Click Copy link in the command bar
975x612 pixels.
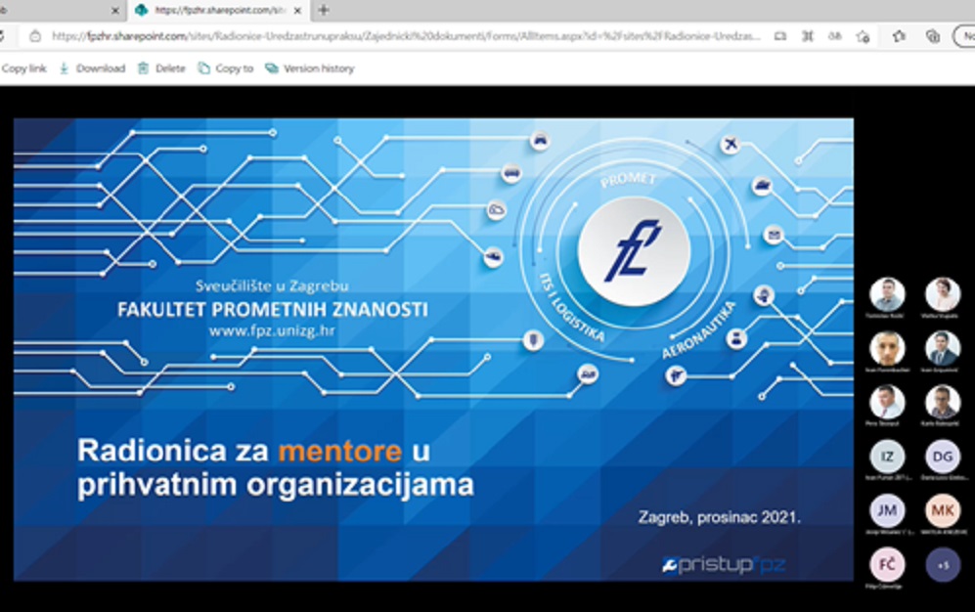(23, 68)
